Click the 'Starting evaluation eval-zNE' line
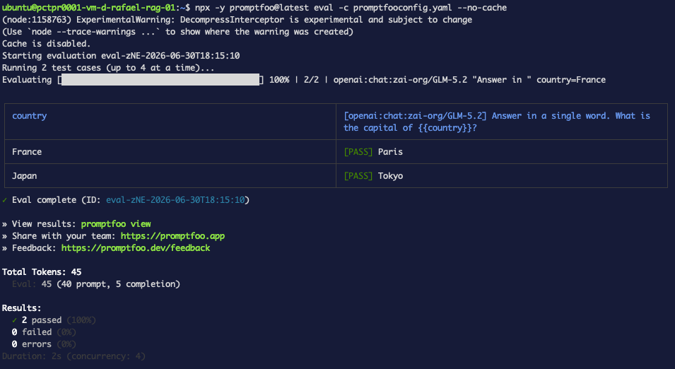This screenshot has width=675, height=369. (121, 56)
